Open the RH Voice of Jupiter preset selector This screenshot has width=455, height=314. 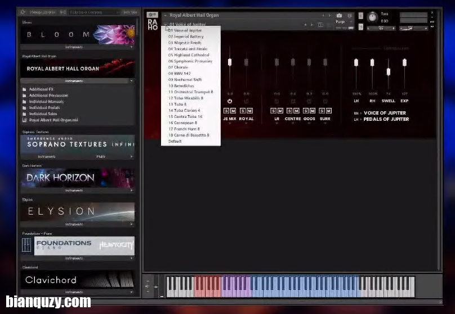coord(385,113)
